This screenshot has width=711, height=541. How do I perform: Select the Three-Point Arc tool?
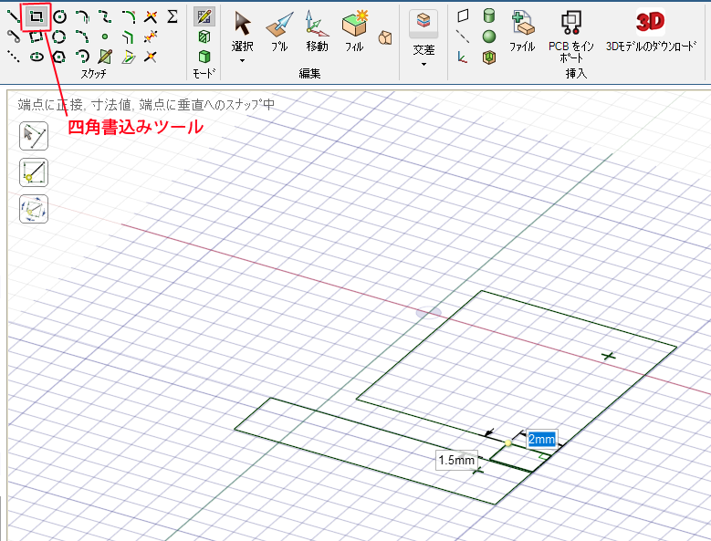pyautogui.click(x=82, y=36)
